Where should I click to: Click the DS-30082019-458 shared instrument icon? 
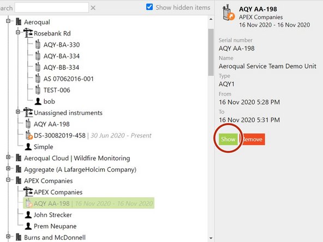(x=29, y=135)
